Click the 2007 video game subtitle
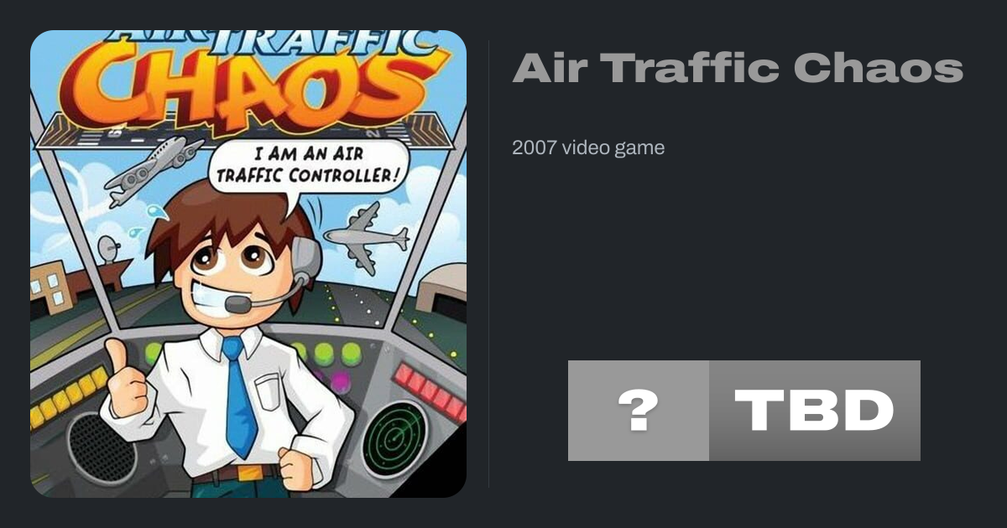The height and width of the screenshot is (528, 1007). 588,148
